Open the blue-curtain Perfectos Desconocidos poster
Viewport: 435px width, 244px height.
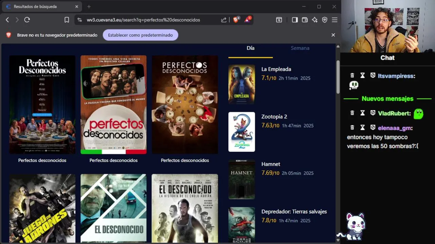pos(42,105)
